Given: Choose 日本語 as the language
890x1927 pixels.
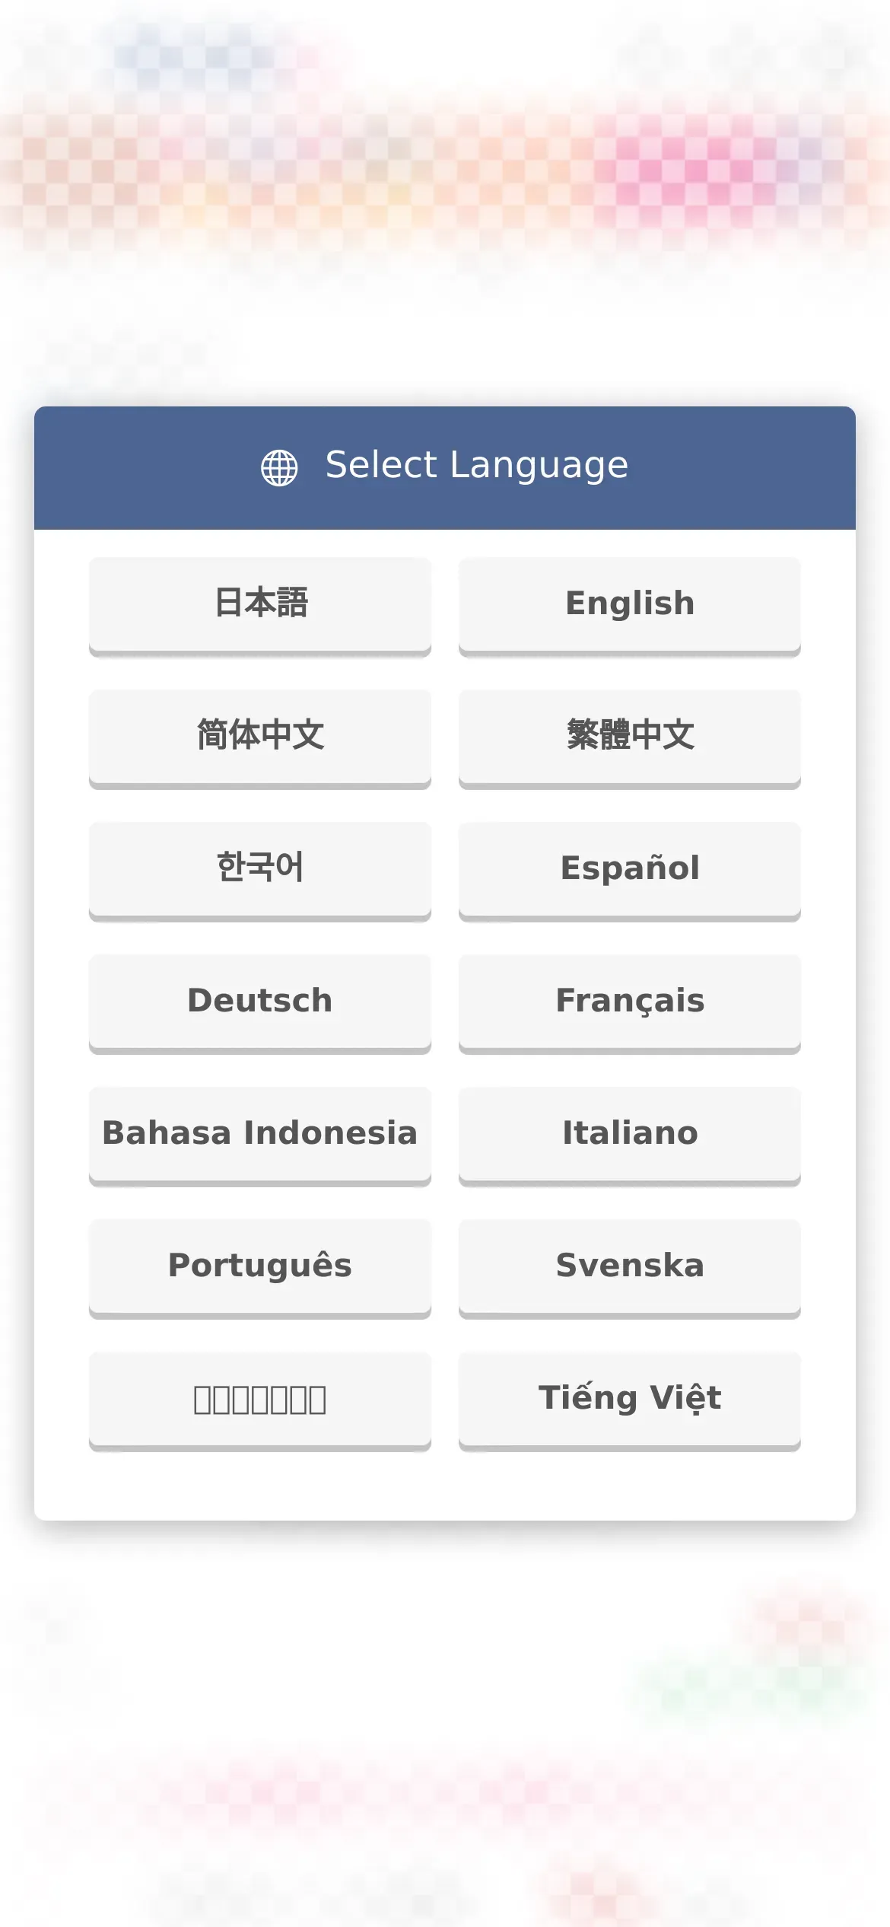Looking at the screenshot, I should coord(260,607).
